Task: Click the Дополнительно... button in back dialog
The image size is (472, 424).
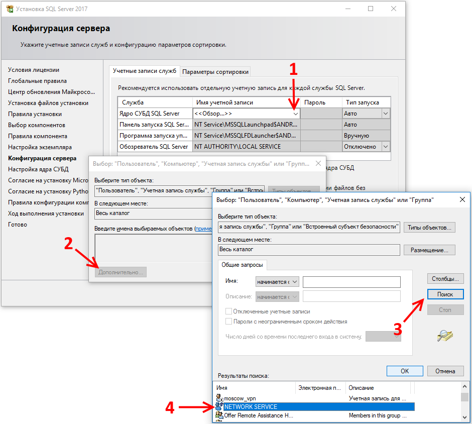Action: pos(121,272)
